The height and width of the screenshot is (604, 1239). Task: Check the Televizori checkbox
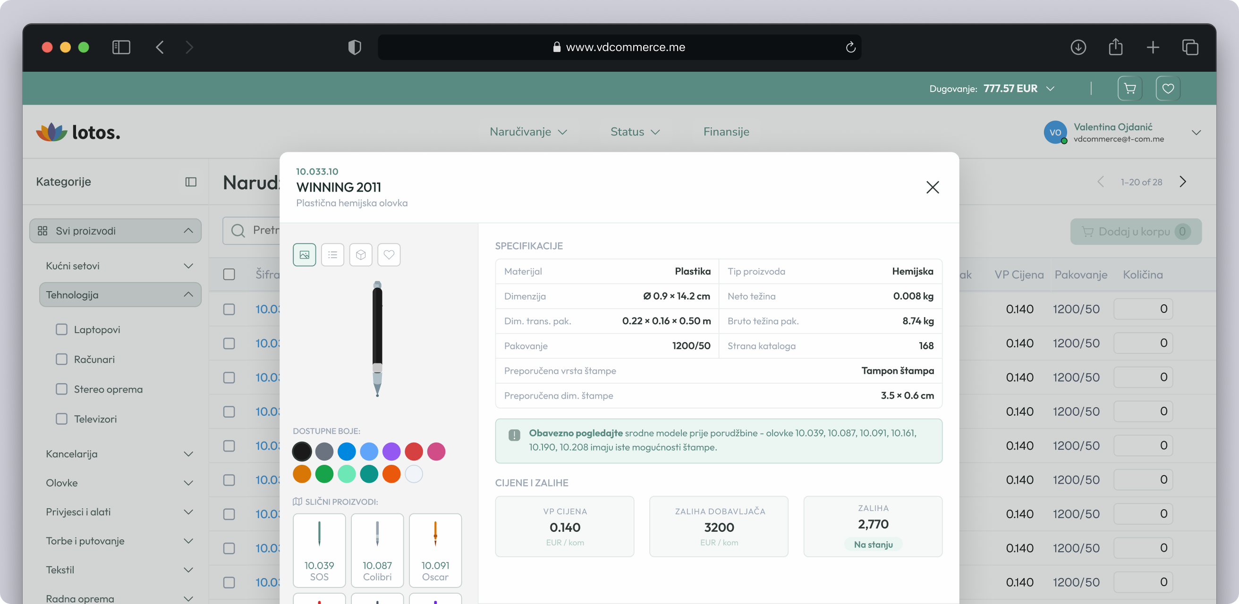pos(61,419)
